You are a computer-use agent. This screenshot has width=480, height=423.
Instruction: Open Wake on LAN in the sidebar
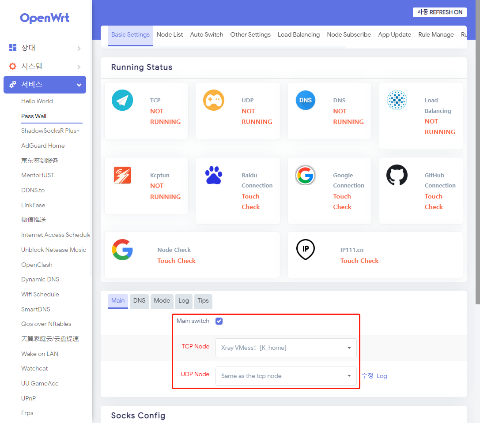click(40, 354)
